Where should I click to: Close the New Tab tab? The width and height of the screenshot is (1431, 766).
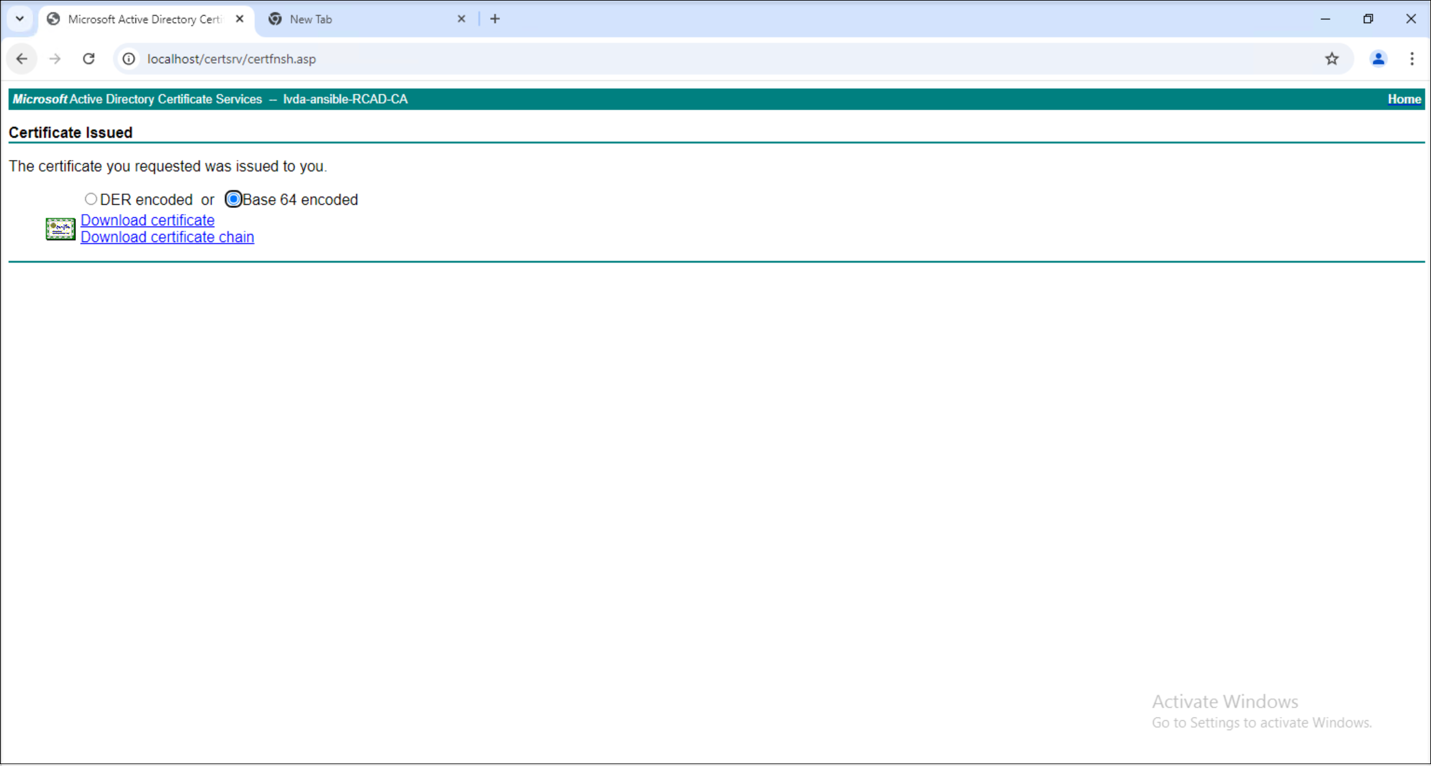[461, 19]
